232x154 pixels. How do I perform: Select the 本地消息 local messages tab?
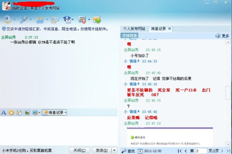point(130,35)
